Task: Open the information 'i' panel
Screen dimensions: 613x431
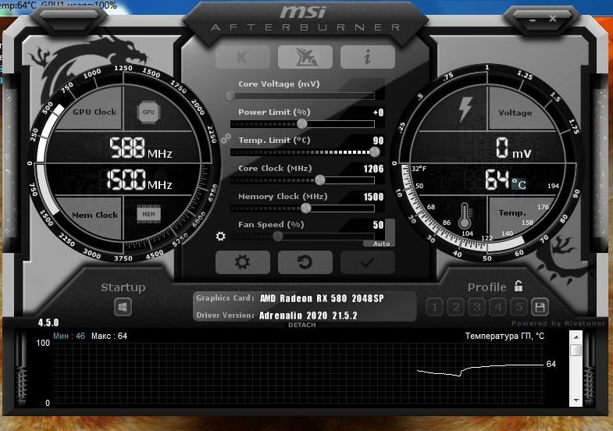Action: coord(367,57)
